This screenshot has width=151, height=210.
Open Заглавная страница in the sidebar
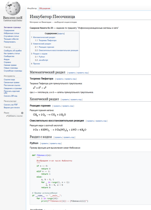12,27
